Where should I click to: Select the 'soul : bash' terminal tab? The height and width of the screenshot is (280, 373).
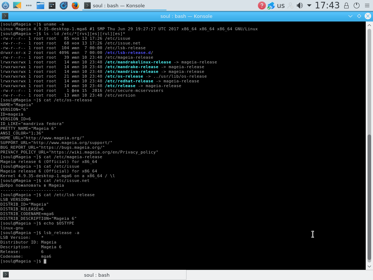click(93, 275)
